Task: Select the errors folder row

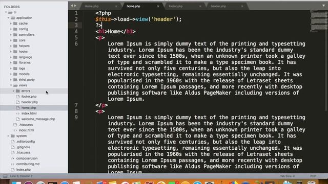Action: click(x=34, y=91)
